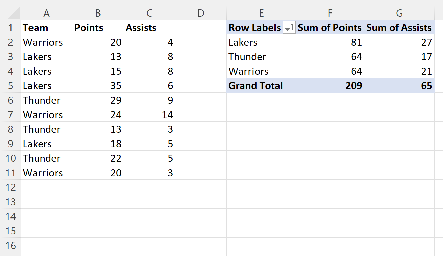443x256 pixels.
Task: Click the Grand Total points value 209
Action: (330, 86)
